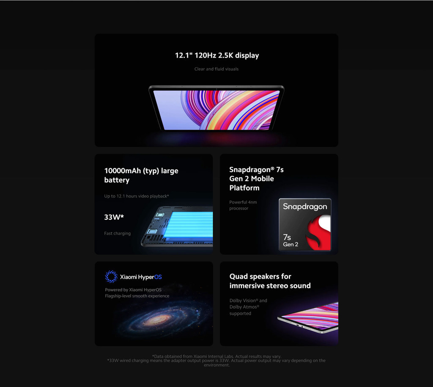Click the spiral galaxy image
Viewport: 433px width, 387px height.
click(160, 320)
